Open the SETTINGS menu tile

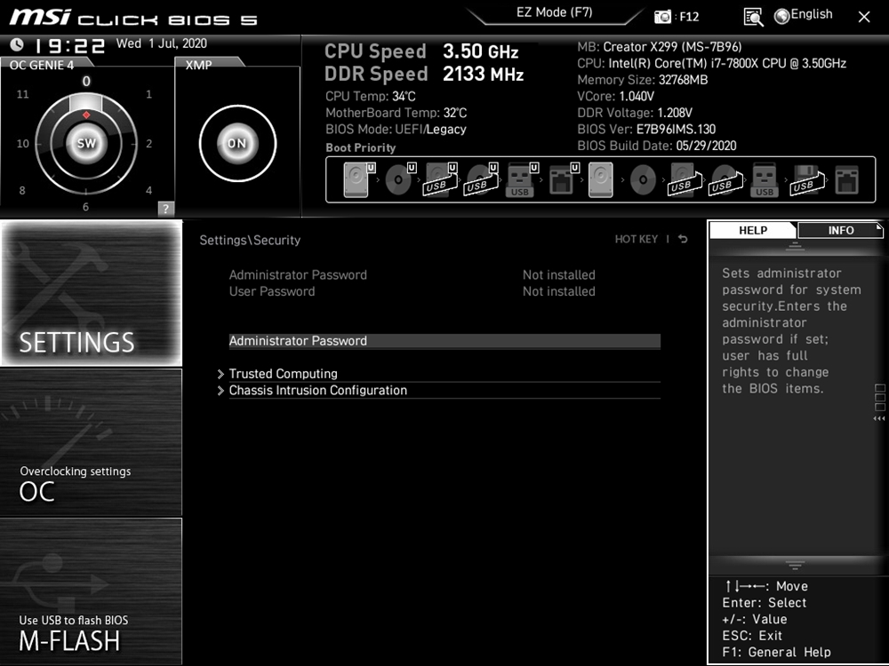[x=92, y=293]
